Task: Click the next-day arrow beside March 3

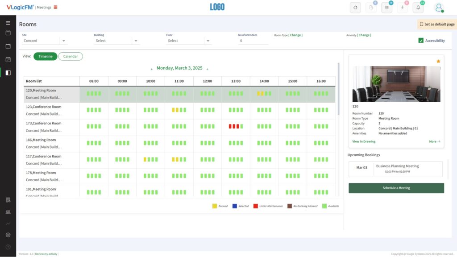Action: click(x=208, y=68)
